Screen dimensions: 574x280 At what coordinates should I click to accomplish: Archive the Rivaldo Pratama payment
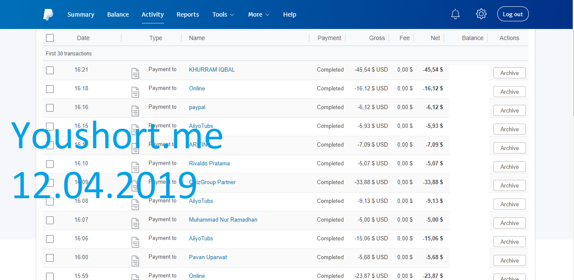(x=509, y=167)
